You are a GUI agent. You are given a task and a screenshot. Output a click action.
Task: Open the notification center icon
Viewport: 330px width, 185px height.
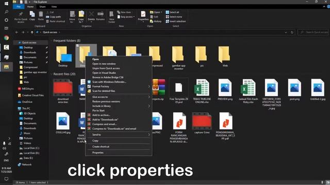pyautogui.click(x=6, y=179)
